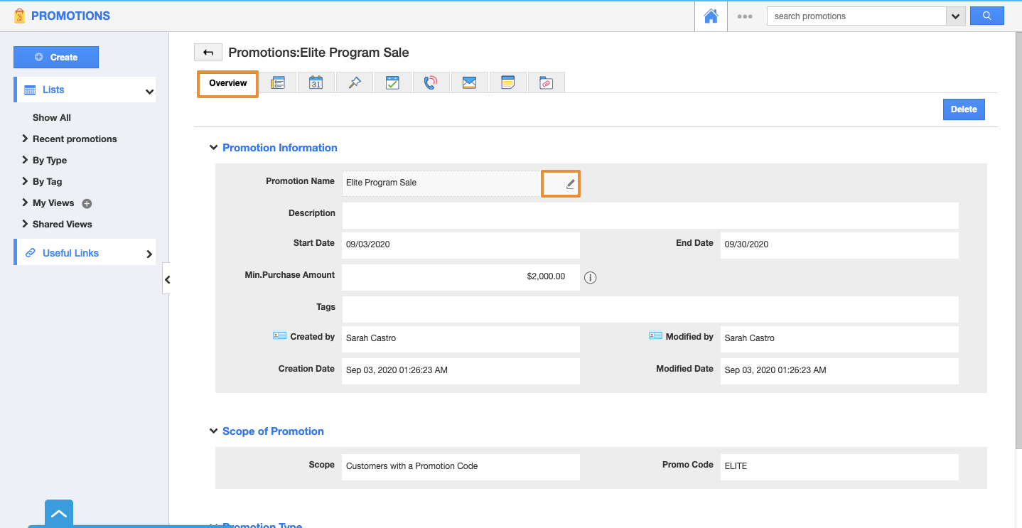Click the Min.Purchase Amount info icon
Image resolution: width=1022 pixels, height=528 pixels.
pyautogui.click(x=590, y=278)
